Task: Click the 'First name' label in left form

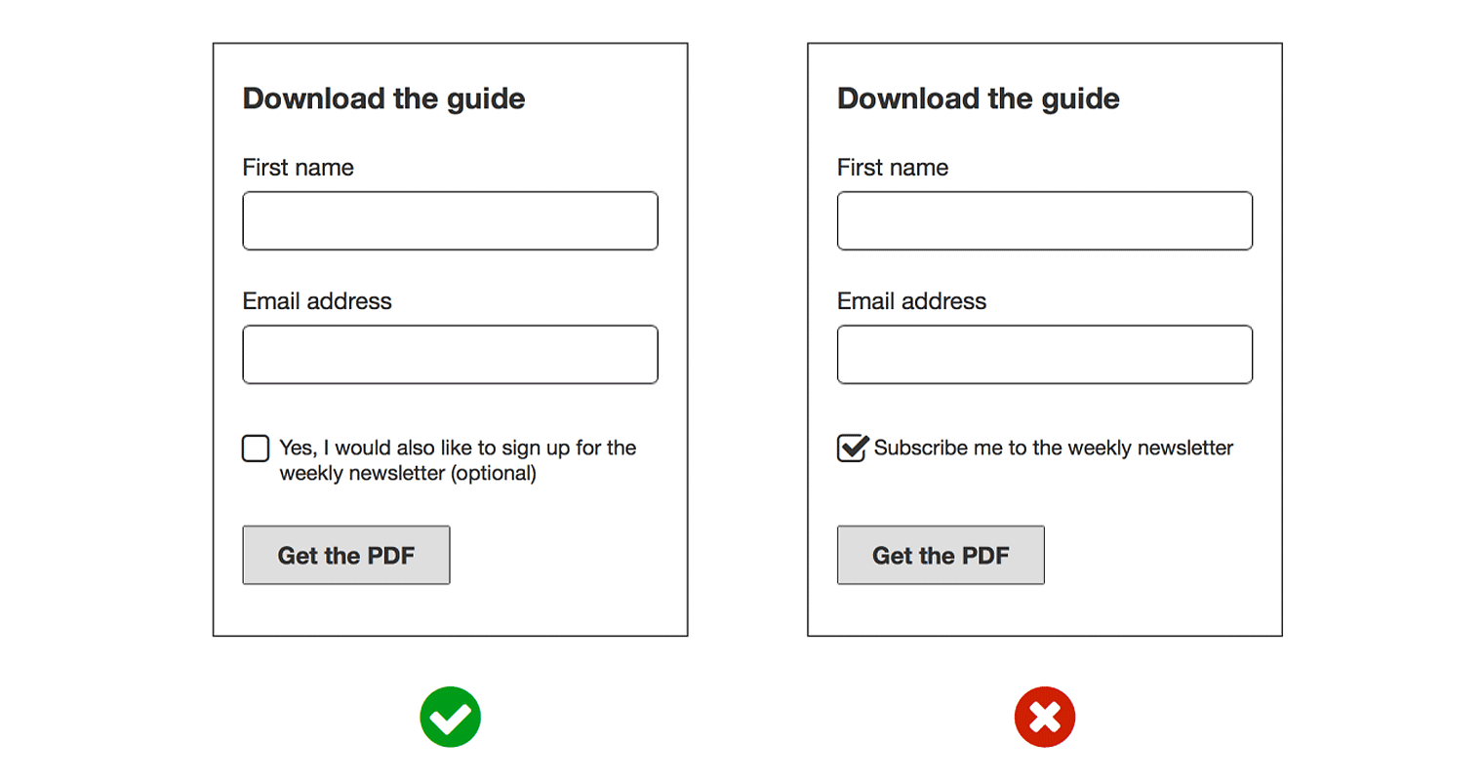Action: click(x=298, y=168)
